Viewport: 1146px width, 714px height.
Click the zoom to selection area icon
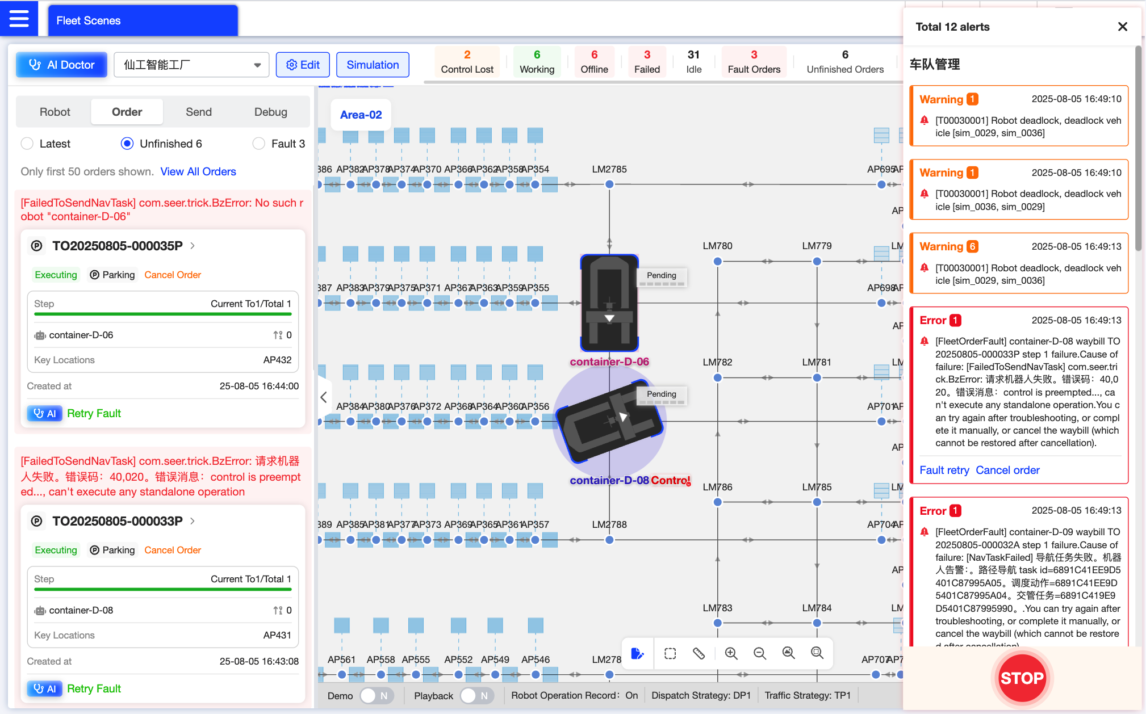817,653
